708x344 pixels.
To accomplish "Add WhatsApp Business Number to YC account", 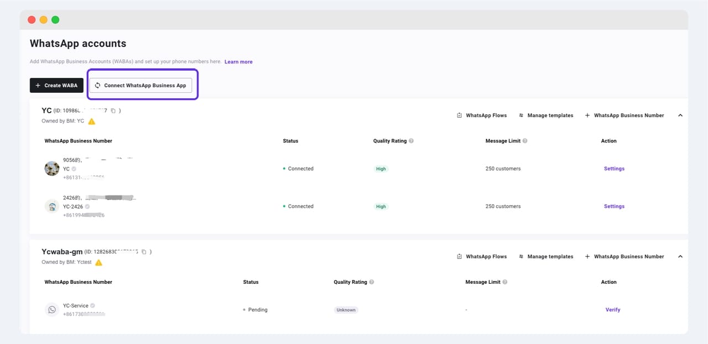I will pos(624,115).
